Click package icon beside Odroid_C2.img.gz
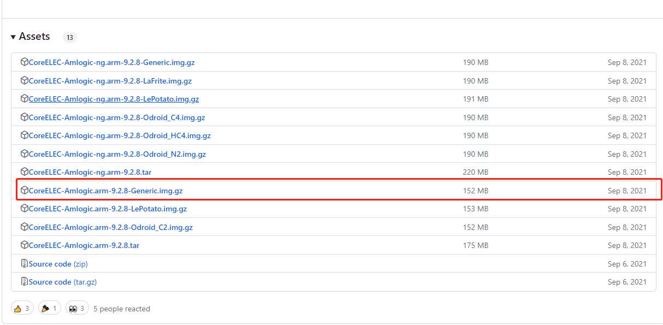This screenshot has width=663, height=325. (24, 227)
